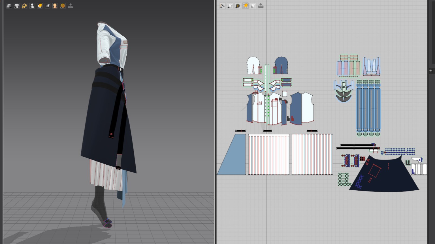Toggle garment display in 3D view
Image resolution: width=435 pixels, height=244 pixels.
pyautogui.click(x=17, y=6)
